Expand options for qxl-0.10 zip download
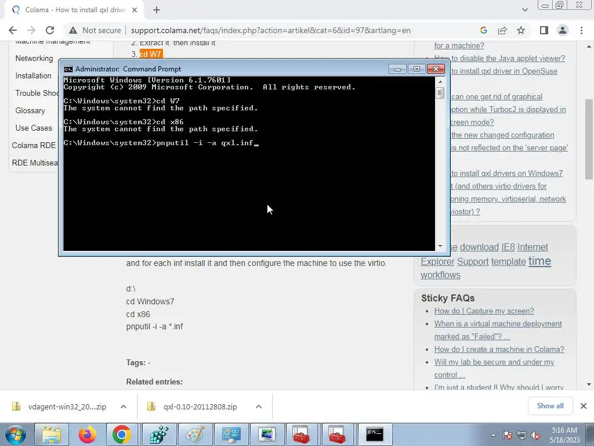 coord(259,407)
